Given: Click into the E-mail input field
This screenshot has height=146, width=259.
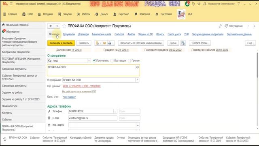Looking at the screenshot, I should [x=93, y=118].
